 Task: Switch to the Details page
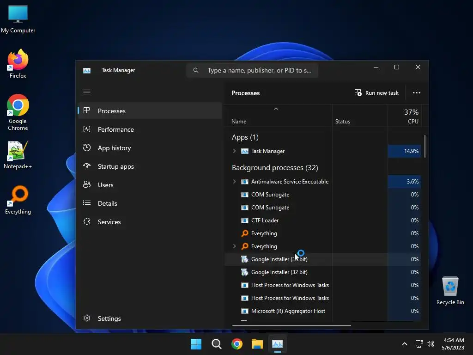150,203
